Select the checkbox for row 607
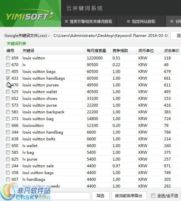Screen dimensions: 181x201 click(8, 179)
